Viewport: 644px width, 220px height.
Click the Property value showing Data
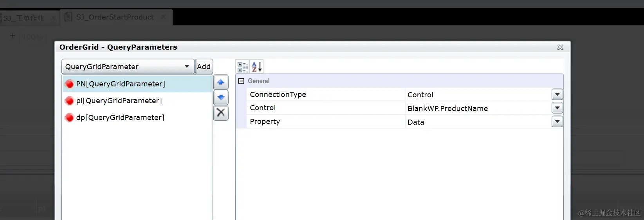click(x=478, y=122)
